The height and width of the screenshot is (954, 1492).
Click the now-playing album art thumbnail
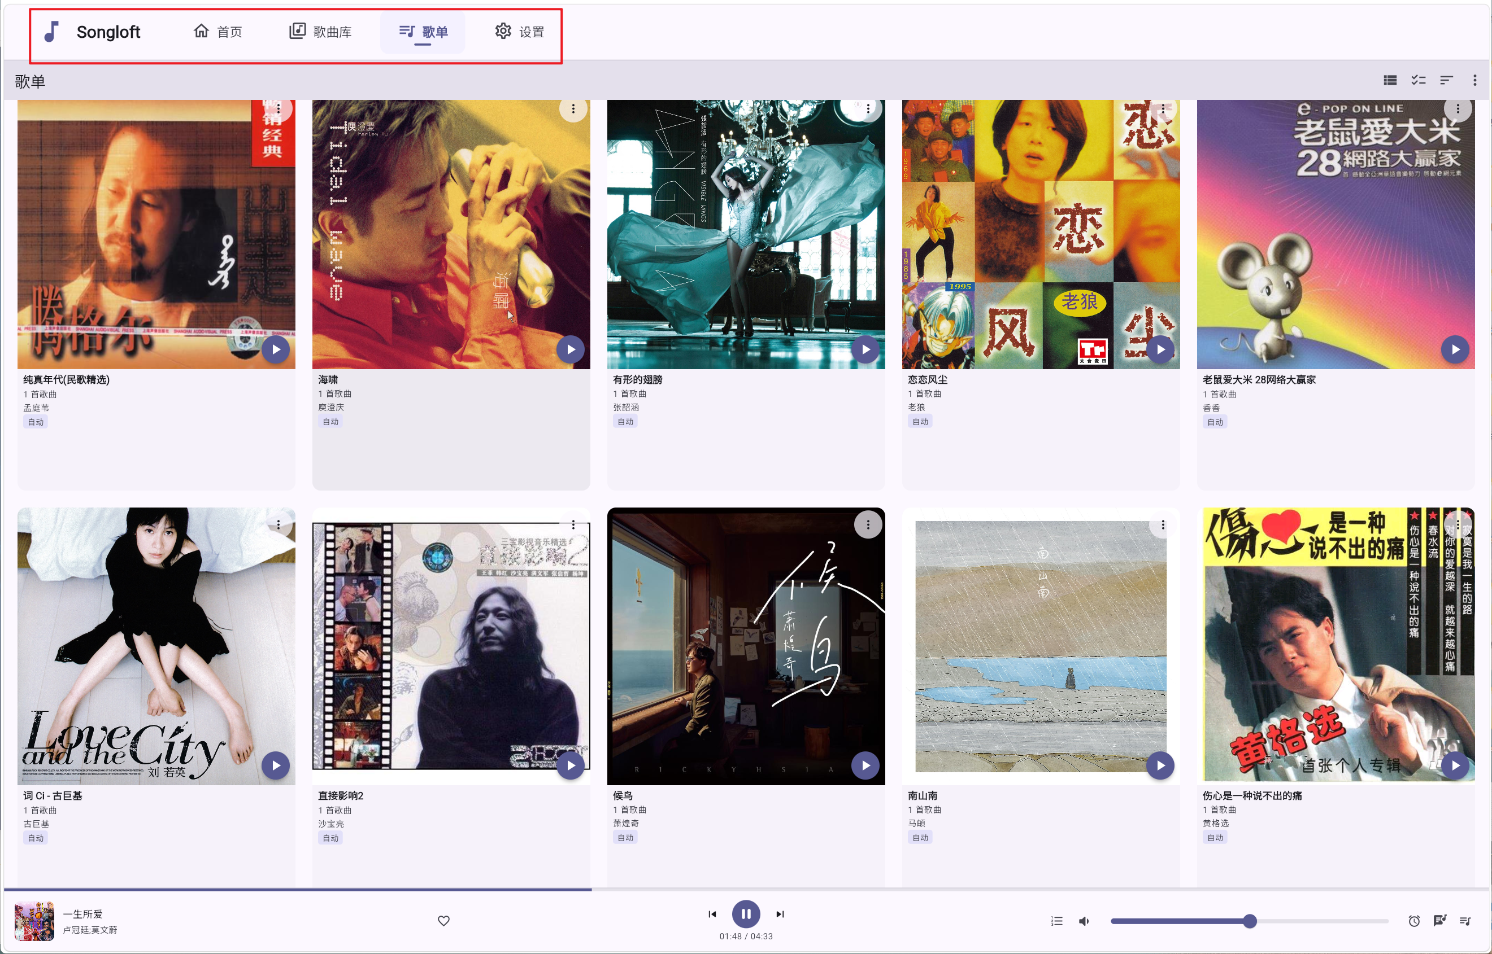coord(34,921)
